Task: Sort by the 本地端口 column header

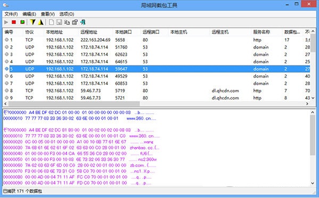Action: coord(124,32)
